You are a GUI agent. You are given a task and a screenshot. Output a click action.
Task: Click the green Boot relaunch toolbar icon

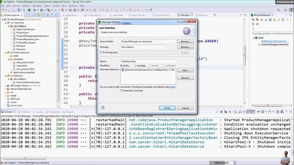click(x=29, y=10)
